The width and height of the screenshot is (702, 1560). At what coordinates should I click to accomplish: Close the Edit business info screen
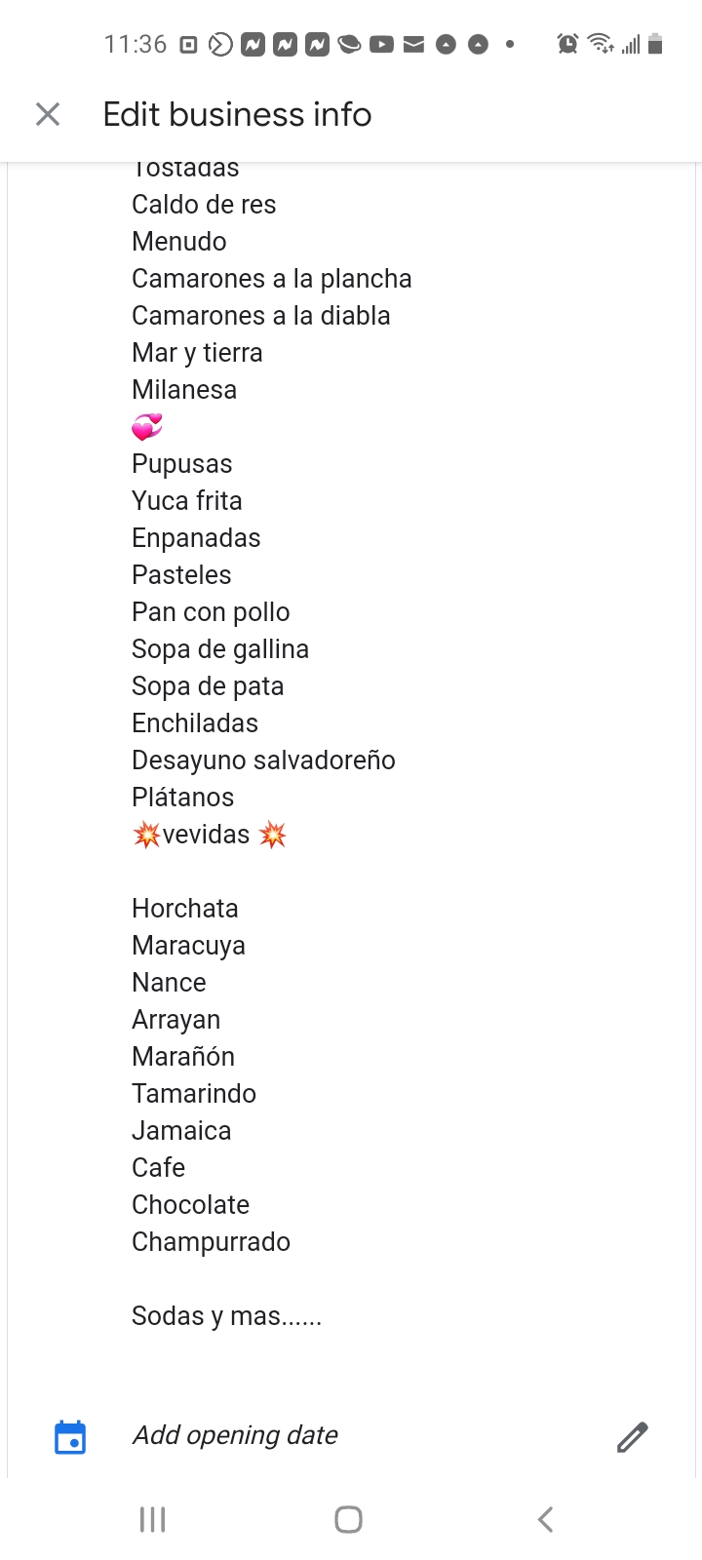(x=48, y=114)
